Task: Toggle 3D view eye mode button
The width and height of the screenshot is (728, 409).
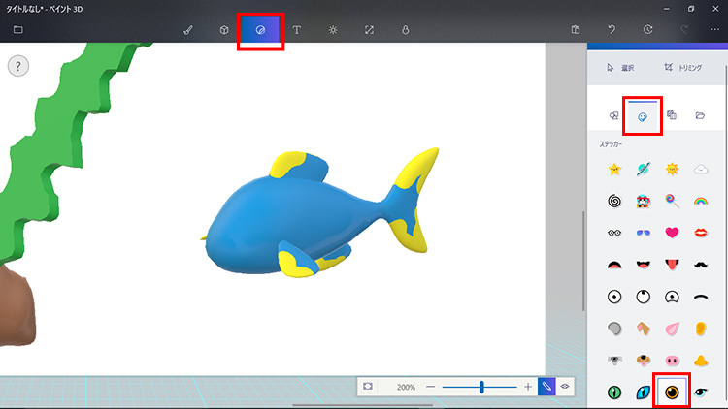Action: [x=565, y=386]
